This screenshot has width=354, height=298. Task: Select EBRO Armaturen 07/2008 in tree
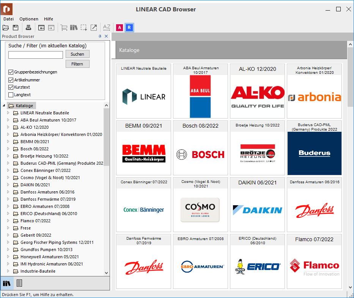click(45, 206)
